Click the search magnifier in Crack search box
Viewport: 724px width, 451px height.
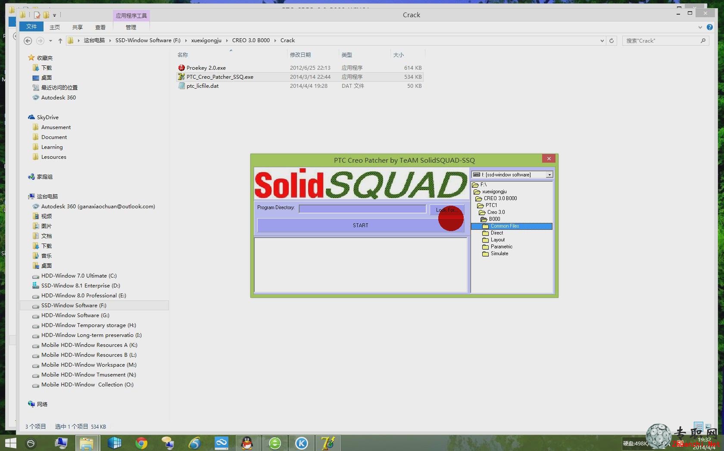tap(703, 40)
